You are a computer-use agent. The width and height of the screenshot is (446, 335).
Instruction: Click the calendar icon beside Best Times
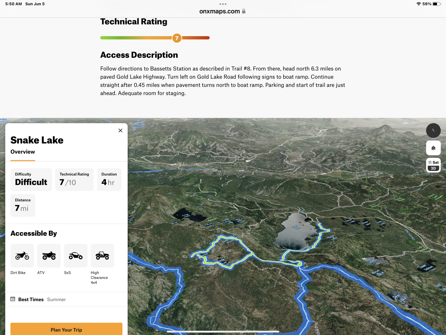13,299
